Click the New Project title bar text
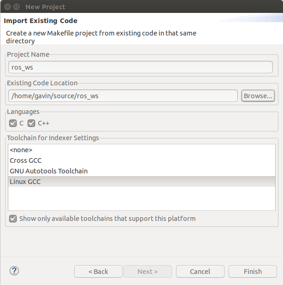 [x=45, y=7]
